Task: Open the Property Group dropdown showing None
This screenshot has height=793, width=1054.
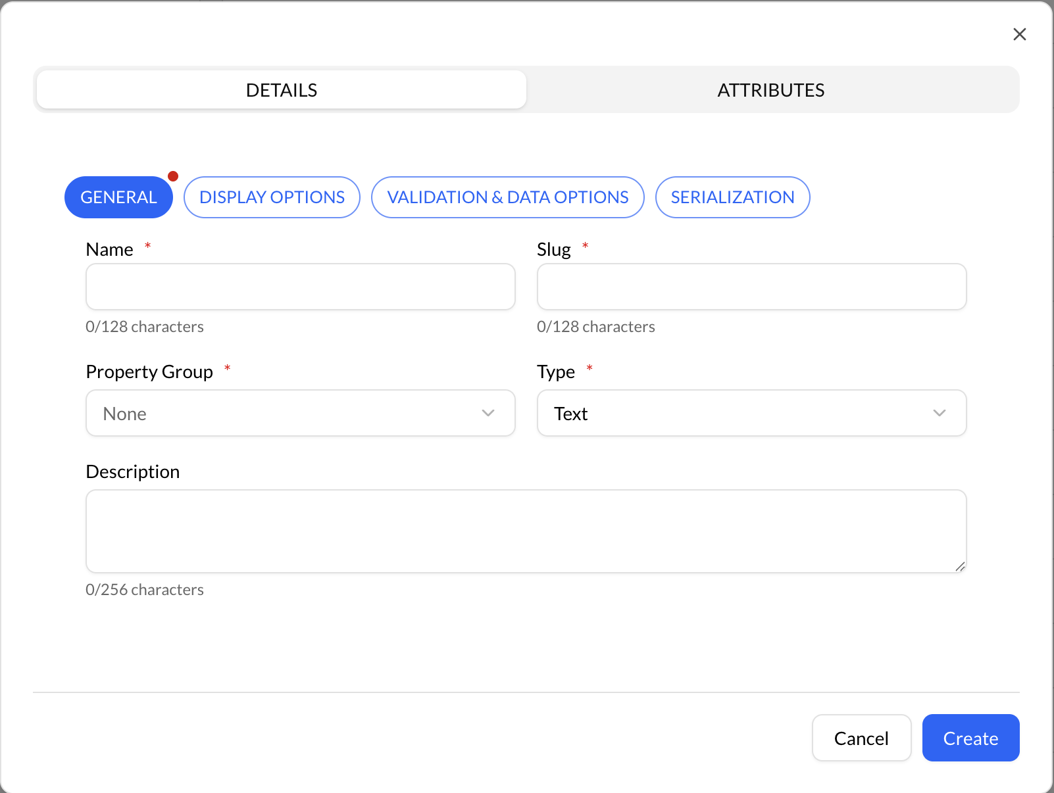Action: (x=289, y=413)
